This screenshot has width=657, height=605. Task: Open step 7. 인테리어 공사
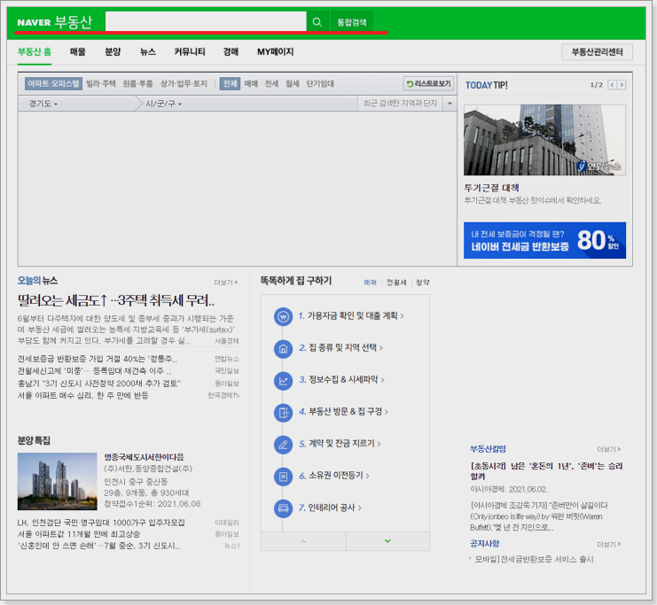(x=330, y=508)
